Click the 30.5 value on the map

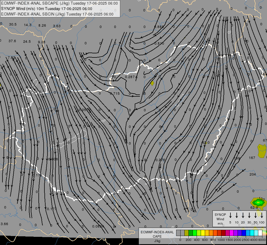point(13,24)
